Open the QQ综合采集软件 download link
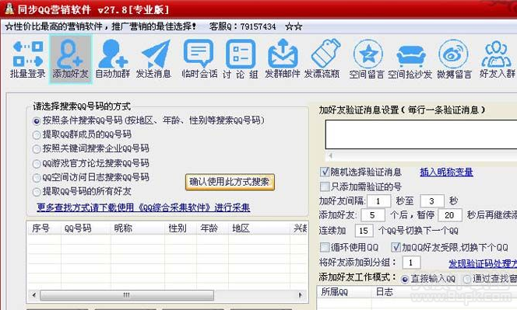The width and height of the screenshot is (517, 310). tap(143, 207)
